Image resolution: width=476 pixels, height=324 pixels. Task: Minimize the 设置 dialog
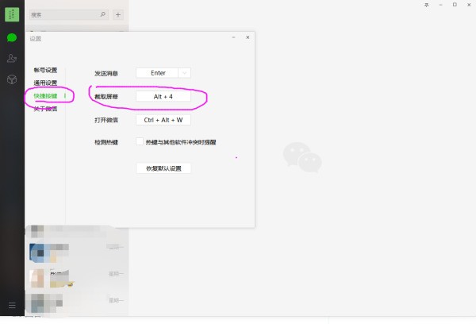(x=233, y=37)
